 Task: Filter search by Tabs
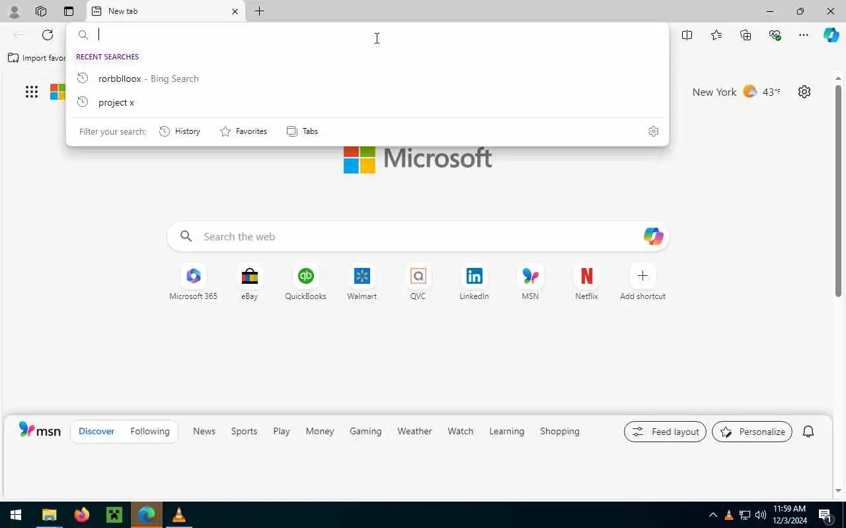[302, 131]
